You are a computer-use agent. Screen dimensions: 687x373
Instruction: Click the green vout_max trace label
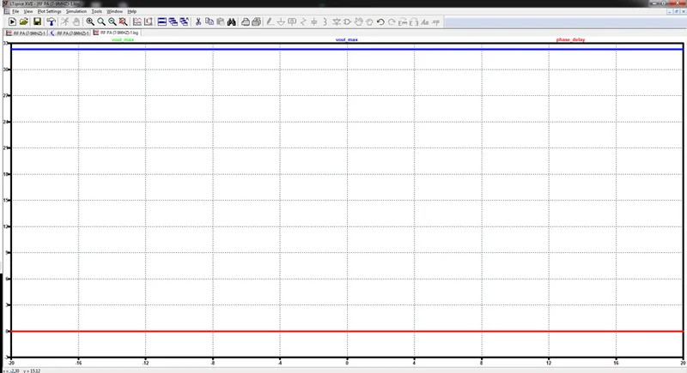tap(123, 39)
